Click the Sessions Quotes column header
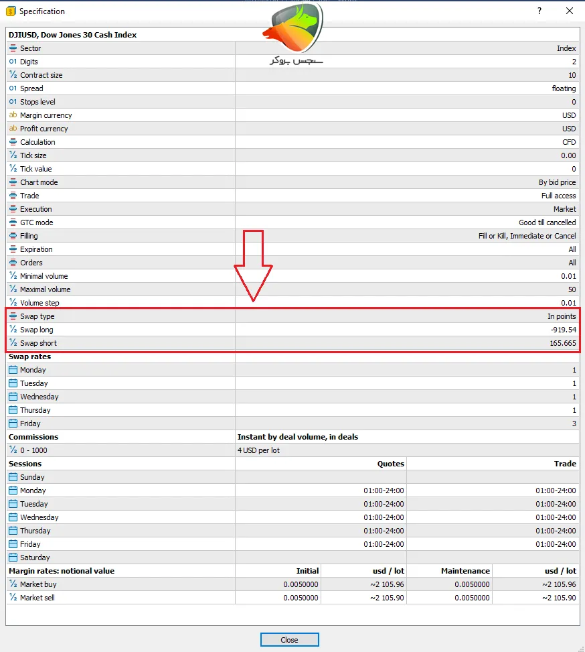This screenshot has height=652, width=585. [x=390, y=464]
